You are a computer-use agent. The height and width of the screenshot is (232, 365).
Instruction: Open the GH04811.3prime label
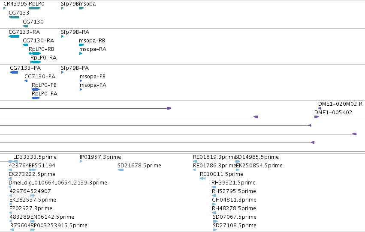point(234,200)
